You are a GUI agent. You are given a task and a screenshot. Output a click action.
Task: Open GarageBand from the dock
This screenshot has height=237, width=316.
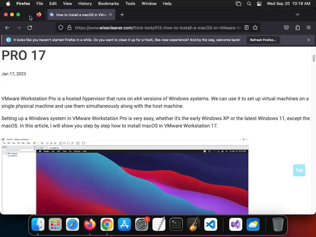[193, 224]
